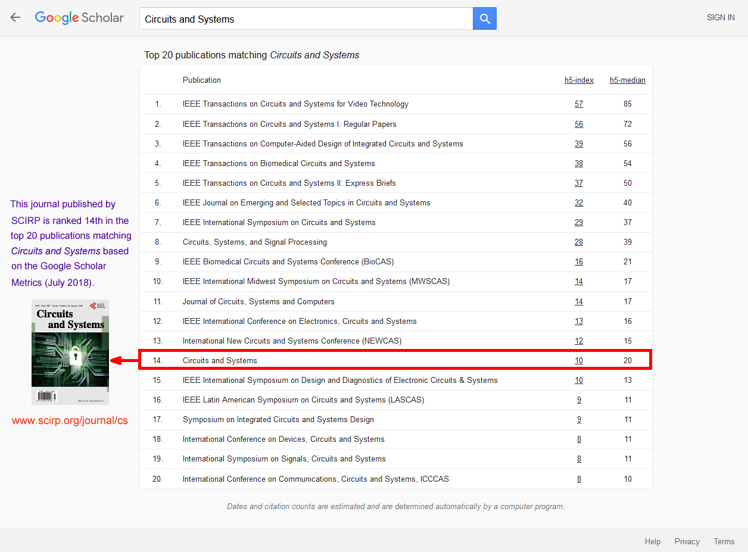The height and width of the screenshot is (552, 748).
Task: Open h5-index 14 for Journal of Circuits, Systems and Computers
Action: click(x=579, y=301)
